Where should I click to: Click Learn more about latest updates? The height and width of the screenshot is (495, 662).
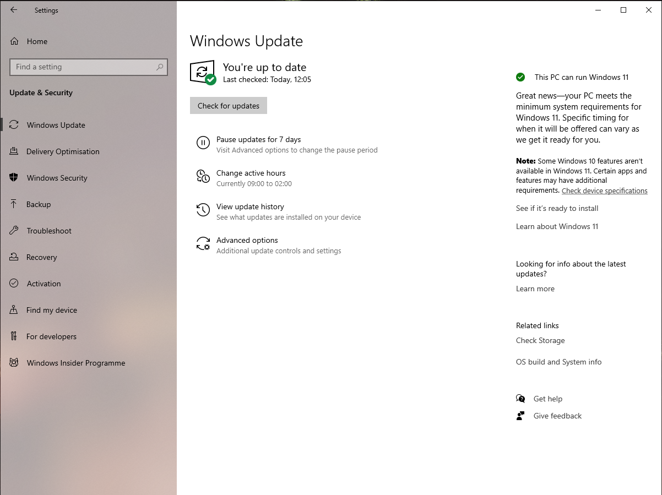535,289
